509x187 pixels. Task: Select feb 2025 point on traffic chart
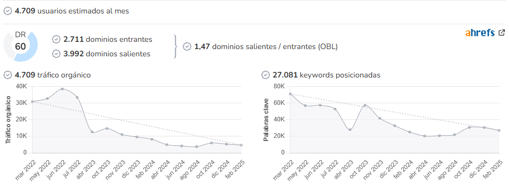[x=241, y=145]
